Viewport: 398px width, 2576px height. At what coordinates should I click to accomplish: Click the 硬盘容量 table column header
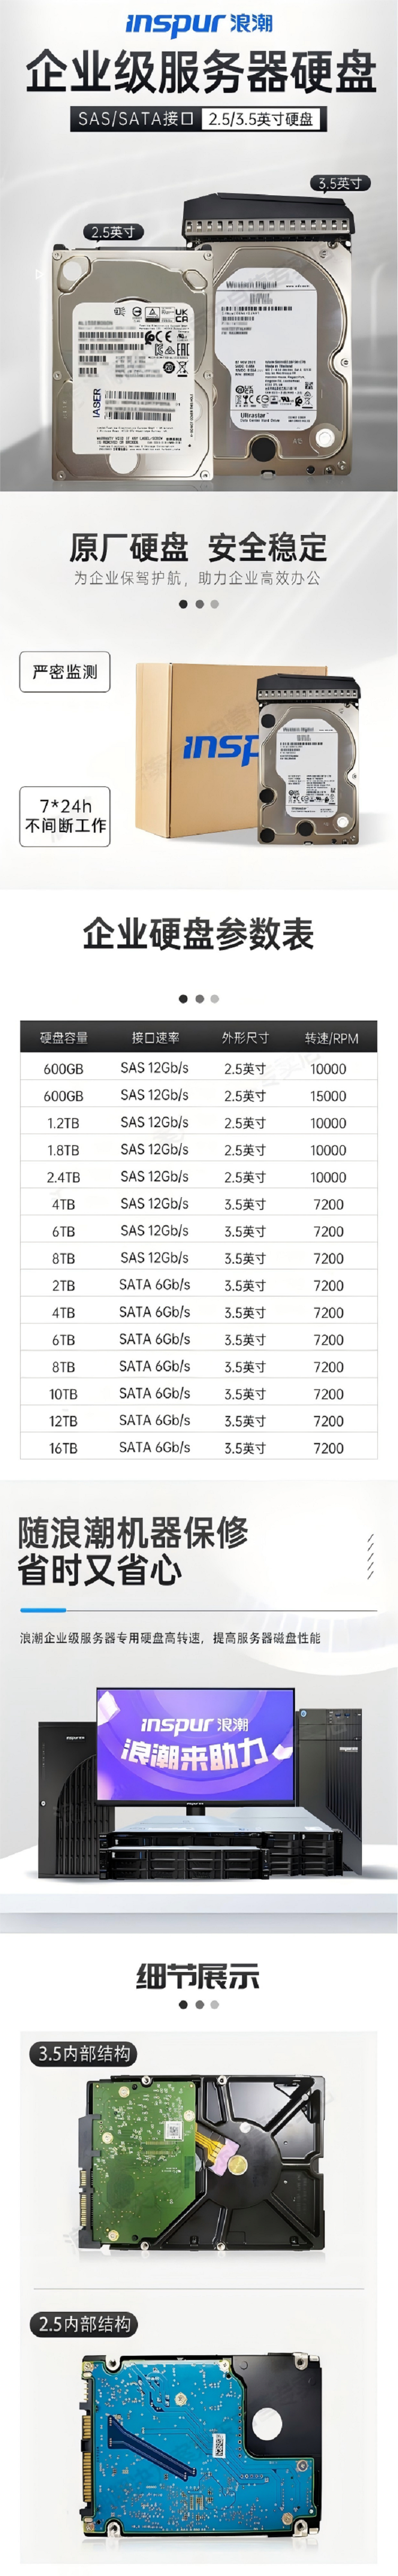point(64,1038)
